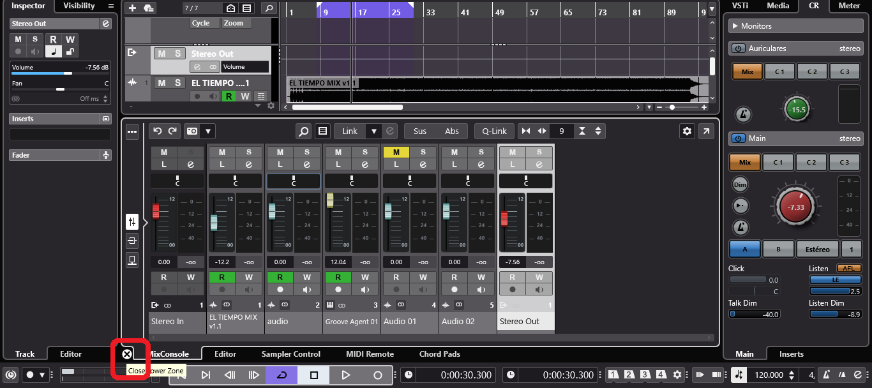Unmute the Audio 01 channel

pos(396,152)
